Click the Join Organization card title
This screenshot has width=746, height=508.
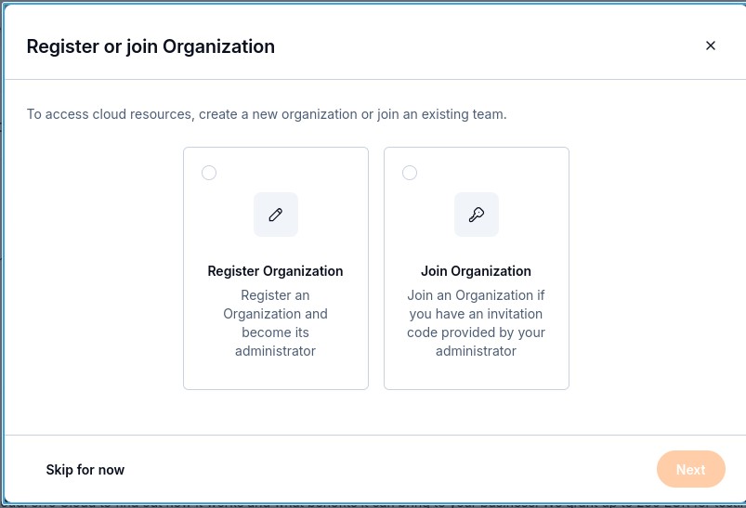click(476, 271)
